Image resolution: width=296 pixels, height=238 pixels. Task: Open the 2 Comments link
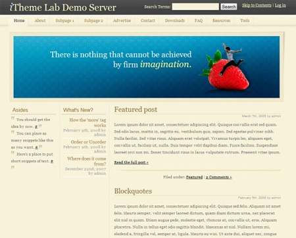218,177
